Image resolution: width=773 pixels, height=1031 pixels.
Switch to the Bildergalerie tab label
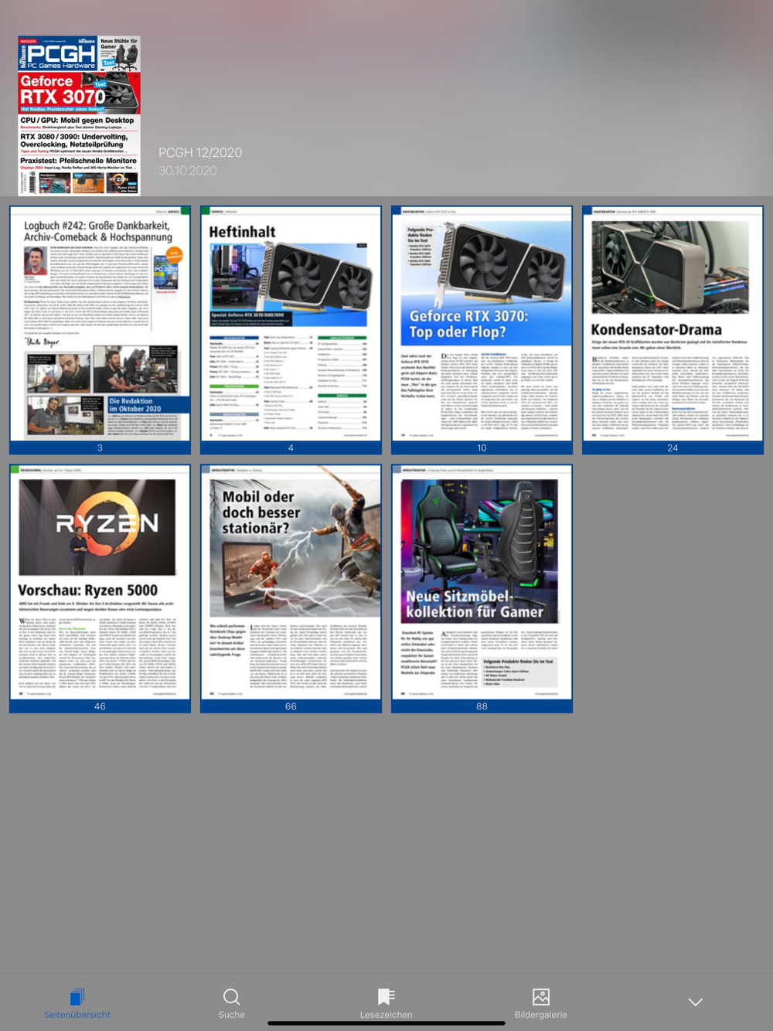pyautogui.click(x=541, y=1015)
